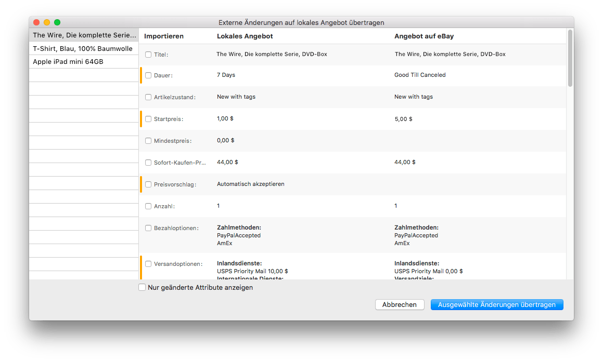Click local Startpreis value '1,00 $'

coord(225,118)
